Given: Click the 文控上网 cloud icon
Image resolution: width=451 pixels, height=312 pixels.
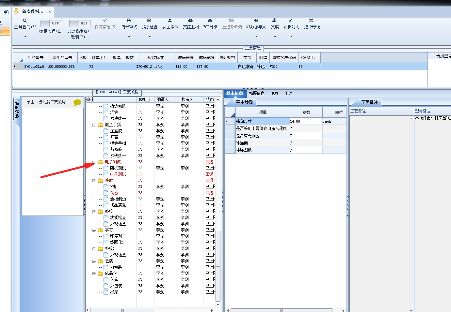Looking at the screenshot, I should tap(190, 21).
